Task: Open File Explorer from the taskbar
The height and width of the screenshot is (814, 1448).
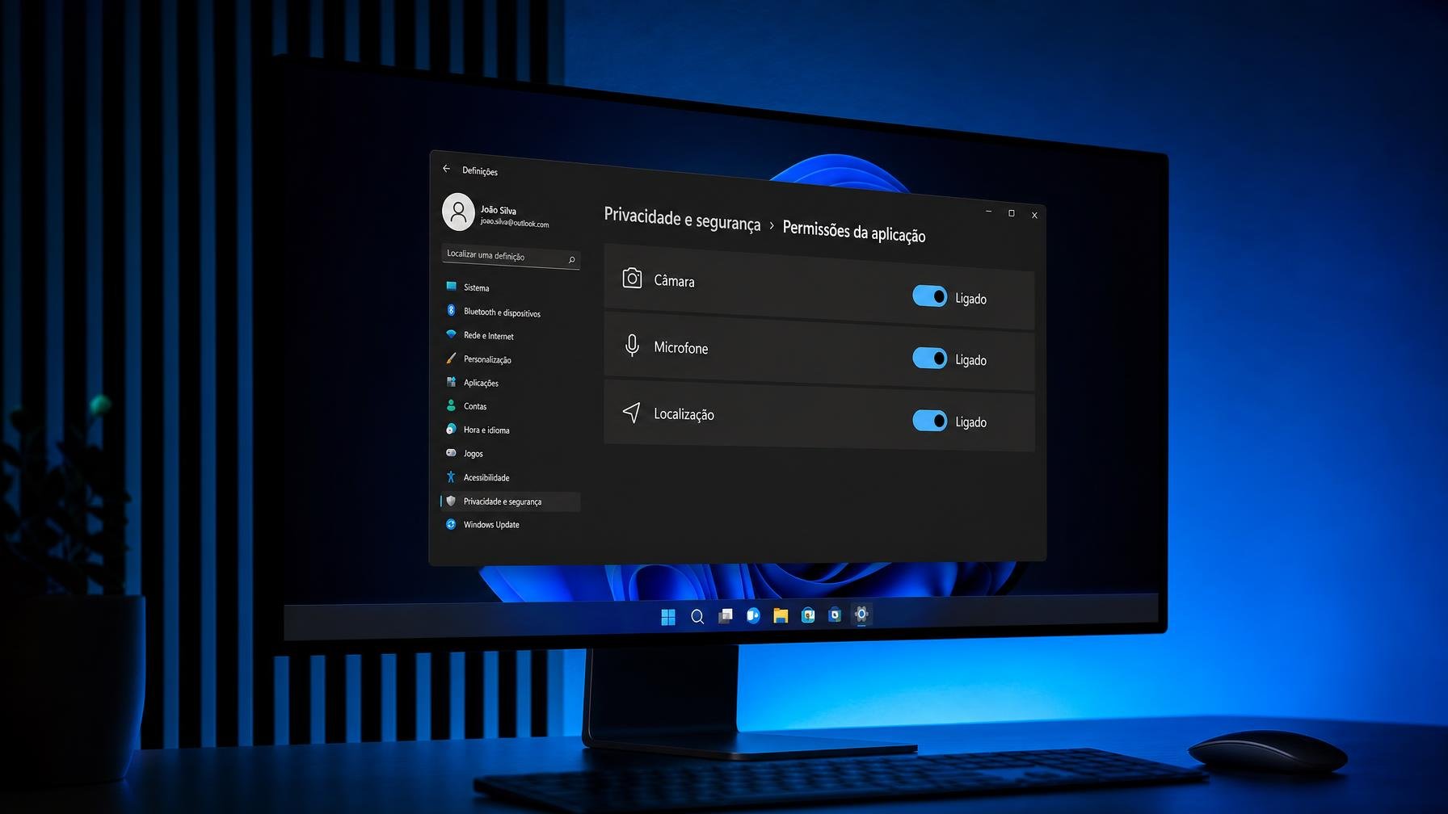Action: click(x=781, y=615)
